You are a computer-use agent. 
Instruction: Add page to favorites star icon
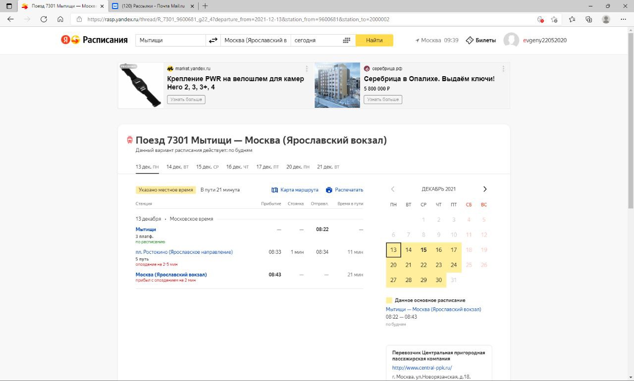pyautogui.click(x=554, y=19)
